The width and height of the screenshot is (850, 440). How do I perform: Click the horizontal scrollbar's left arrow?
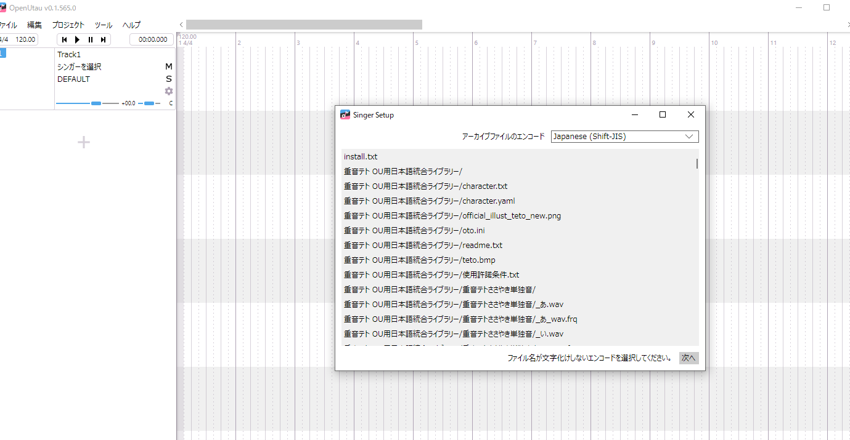pyautogui.click(x=181, y=25)
